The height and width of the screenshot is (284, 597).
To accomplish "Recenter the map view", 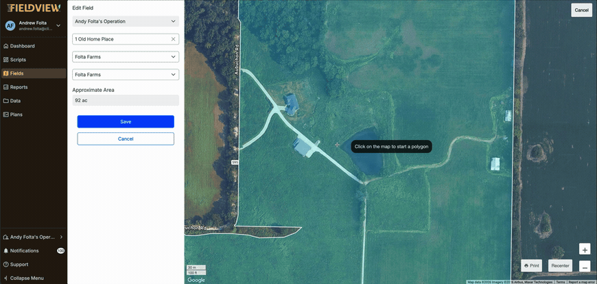I will (561, 265).
